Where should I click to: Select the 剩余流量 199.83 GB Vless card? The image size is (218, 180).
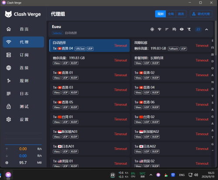(x=90, y=60)
